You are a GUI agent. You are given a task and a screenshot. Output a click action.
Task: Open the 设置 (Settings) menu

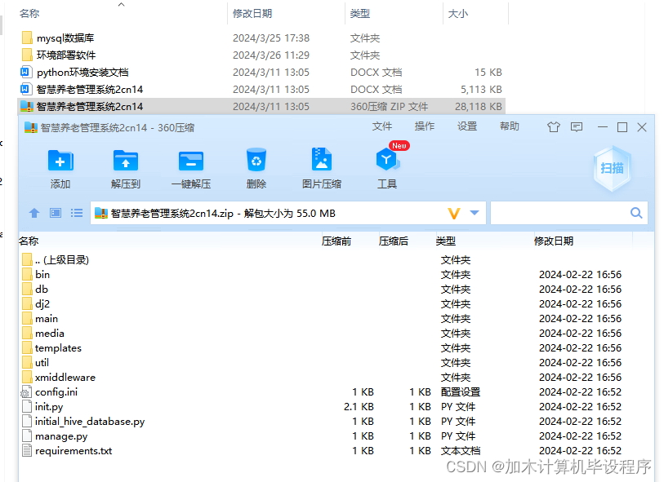point(466,126)
